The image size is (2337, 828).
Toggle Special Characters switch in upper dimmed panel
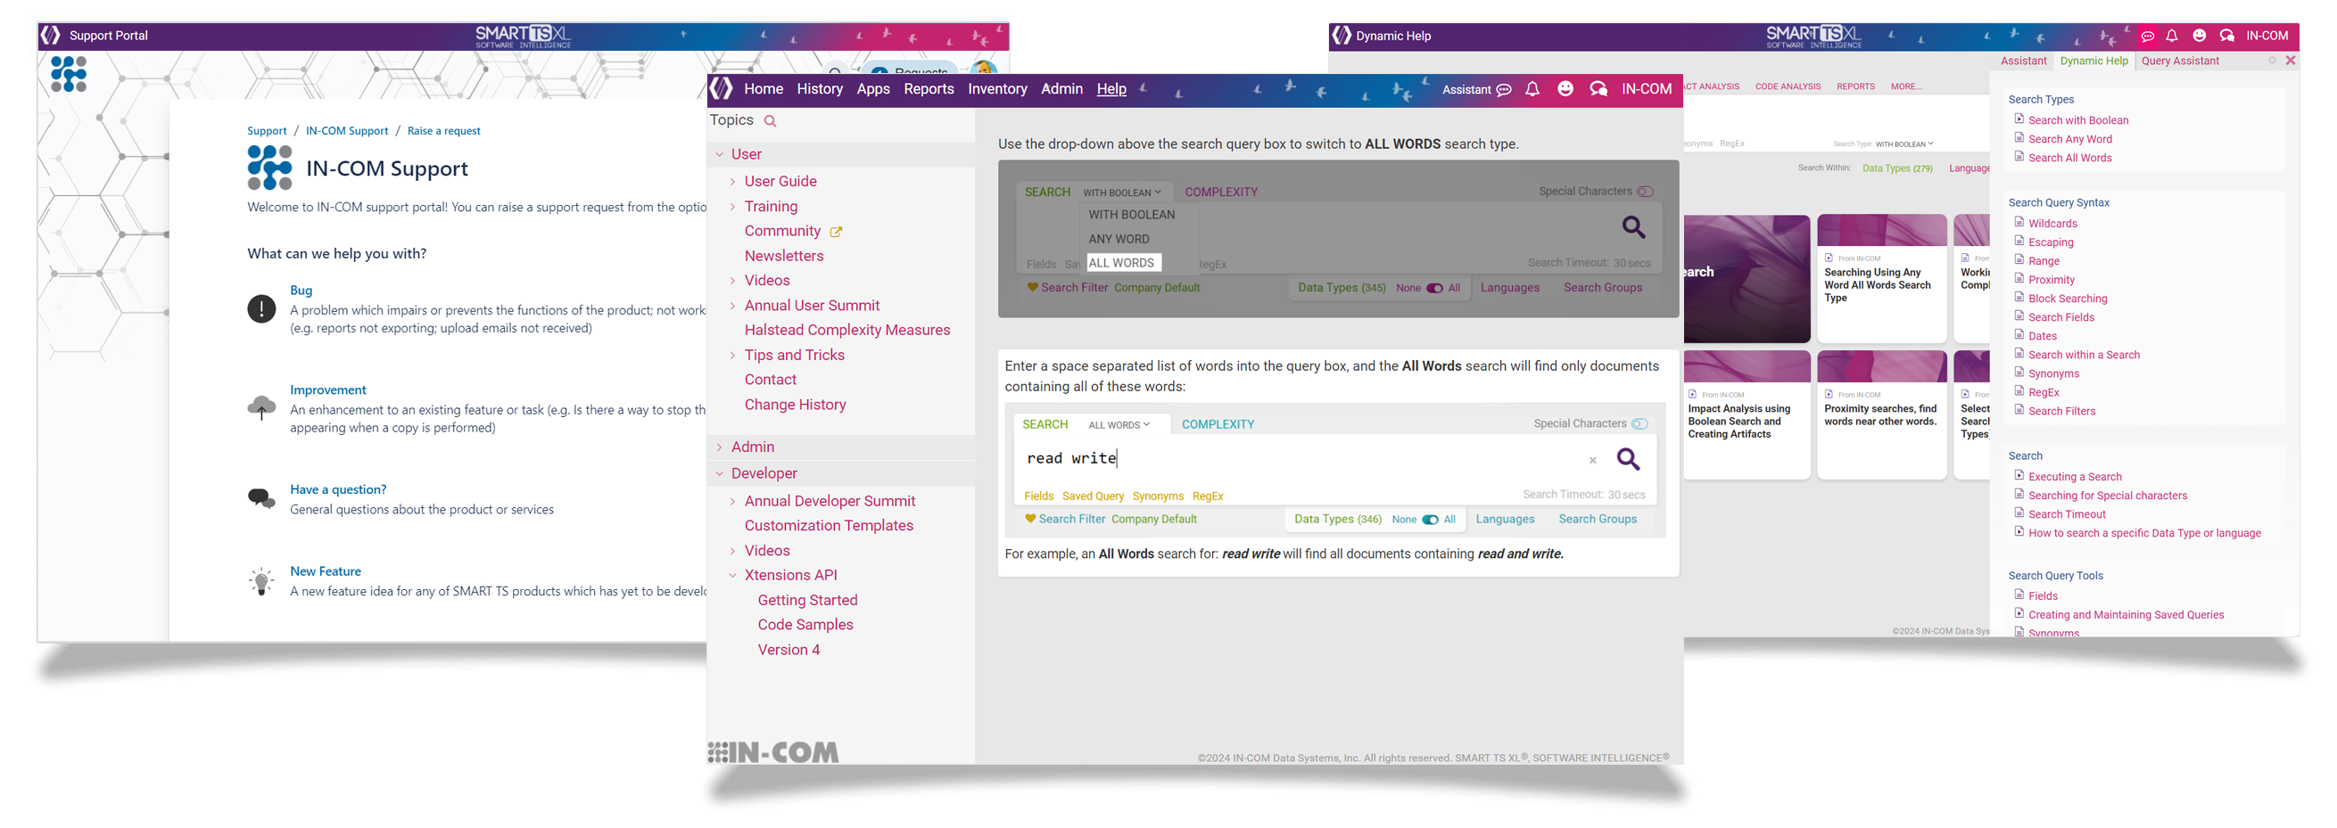1646,193
